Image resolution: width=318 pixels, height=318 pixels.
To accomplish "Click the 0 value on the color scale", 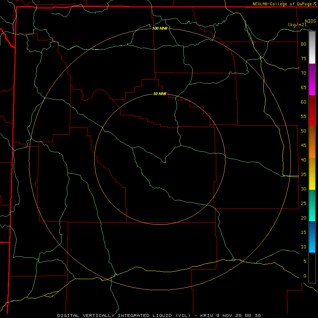I will pos(305,276).
